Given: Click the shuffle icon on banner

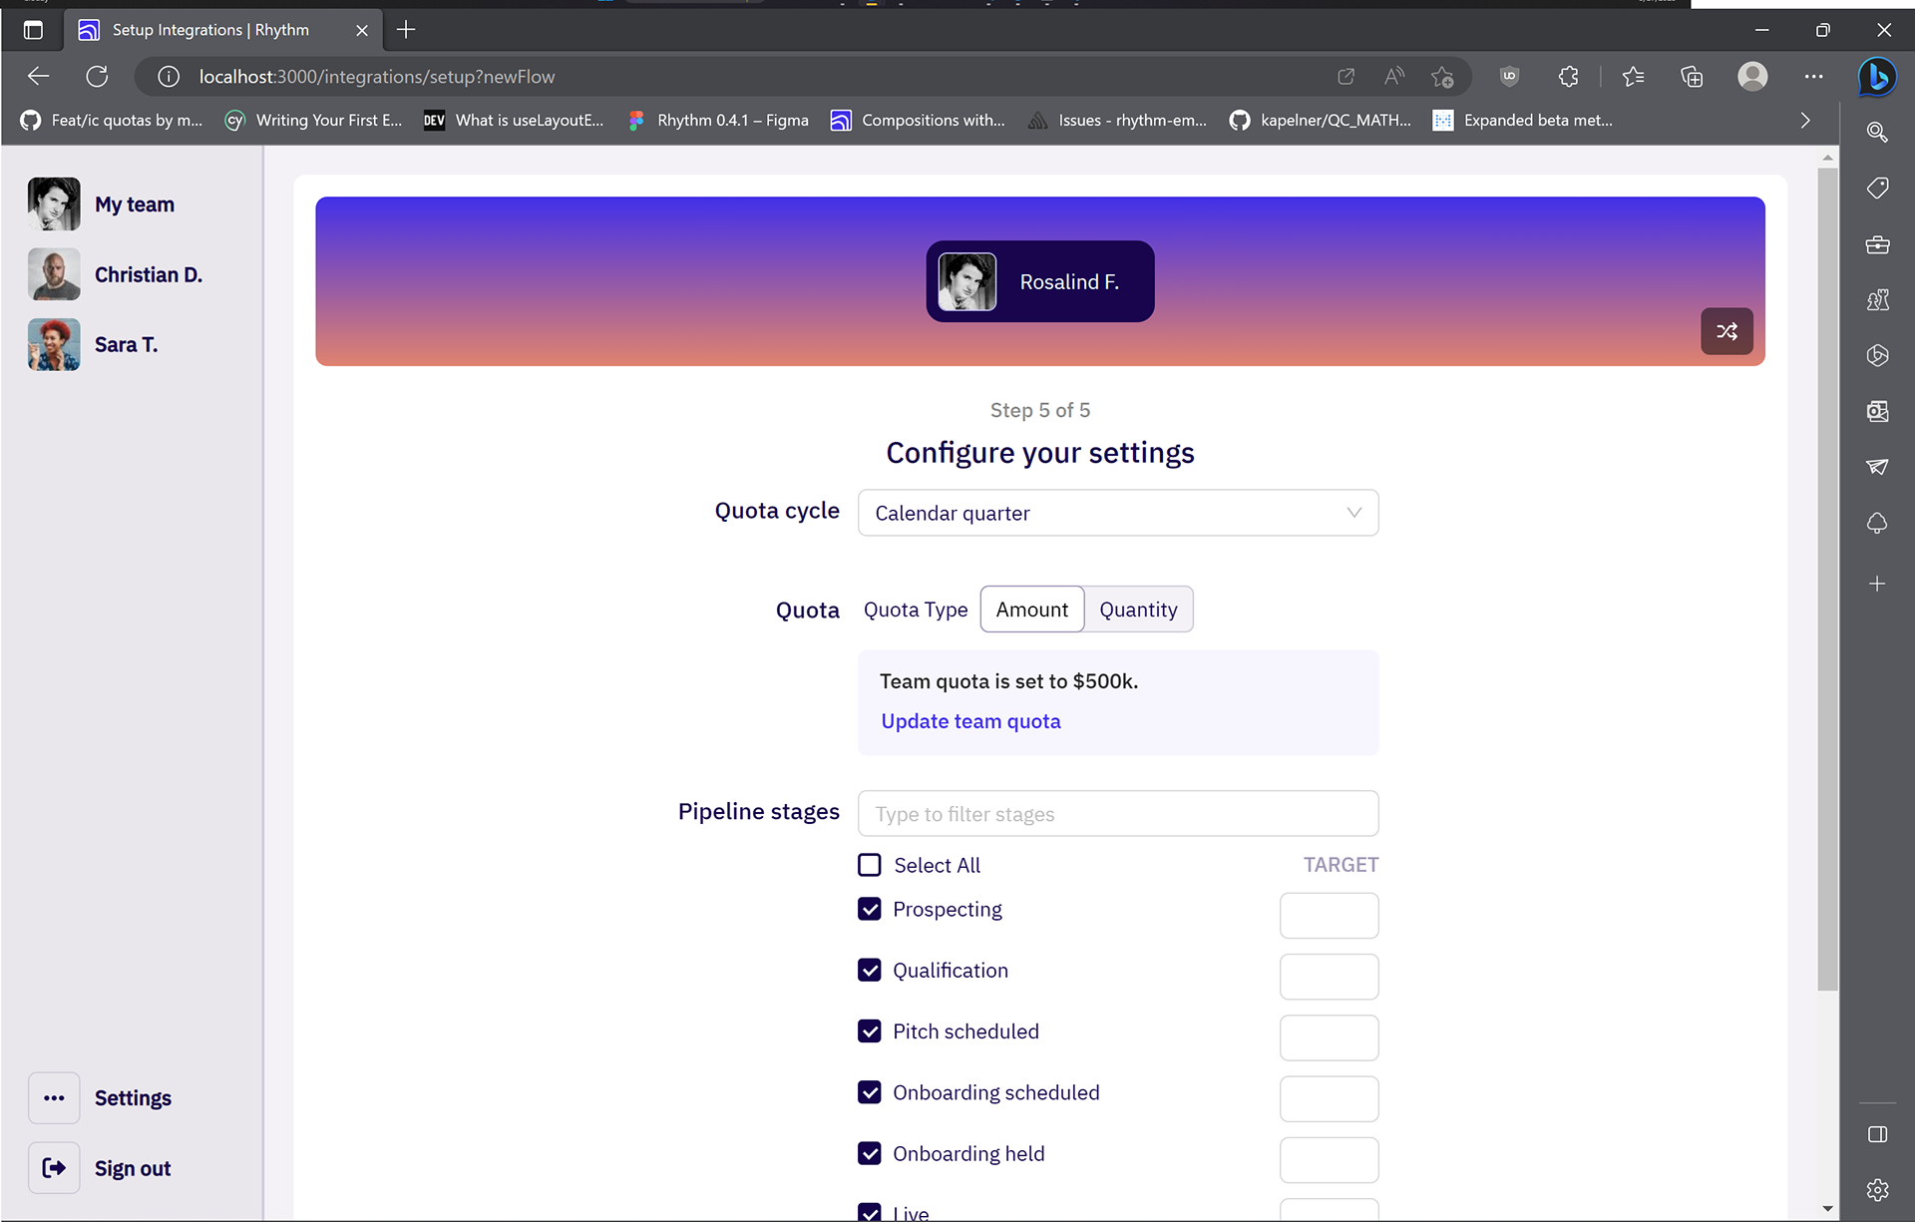Looking at the screenshot, I should 1726,331.
